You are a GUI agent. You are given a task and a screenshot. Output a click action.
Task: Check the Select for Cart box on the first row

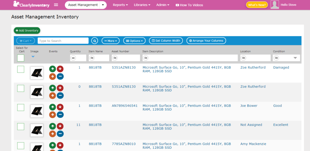(x=20, y=69)
